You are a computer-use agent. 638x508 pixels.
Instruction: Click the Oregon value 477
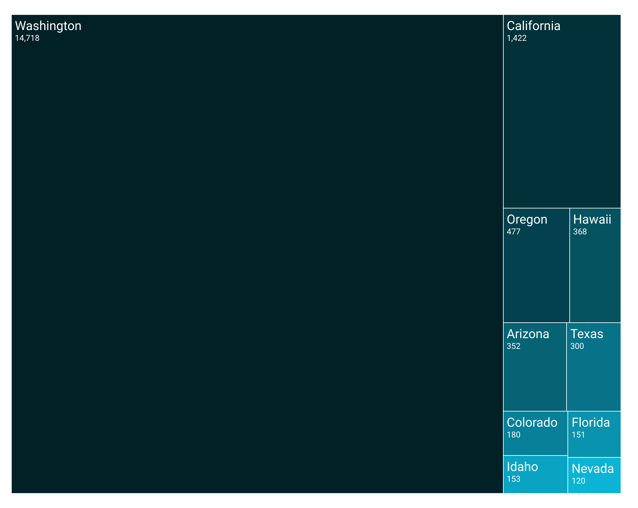tap(513, 232)
